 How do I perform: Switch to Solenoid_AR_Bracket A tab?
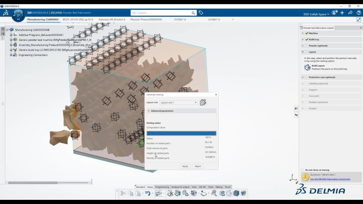click(x=112, y=19)
